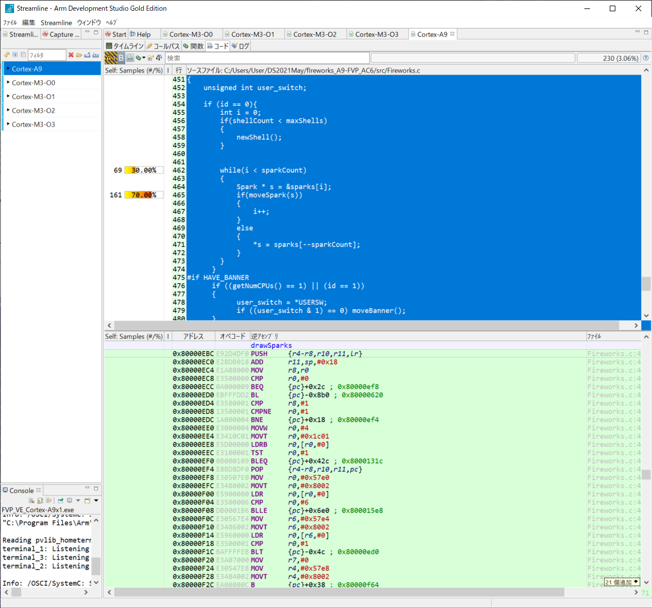Click the red delete capture icon
This screenshot has width=652, height=608.
[70, 55]
